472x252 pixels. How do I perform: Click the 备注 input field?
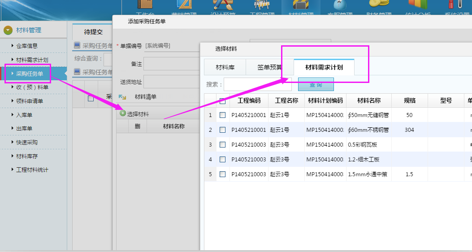coord(171,64)
